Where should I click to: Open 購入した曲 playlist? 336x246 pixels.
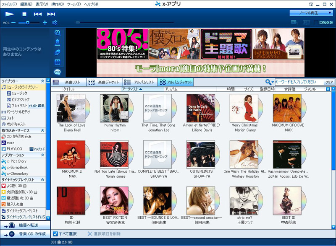[x=12, y=205]
